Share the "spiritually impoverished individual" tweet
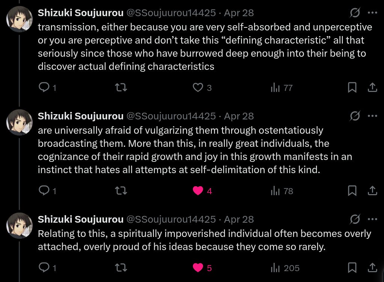384x282 pixels. coord(372,268)
